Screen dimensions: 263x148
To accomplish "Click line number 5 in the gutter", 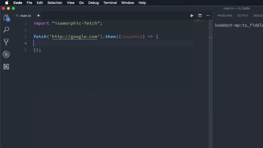I will (x=25, y=50).
